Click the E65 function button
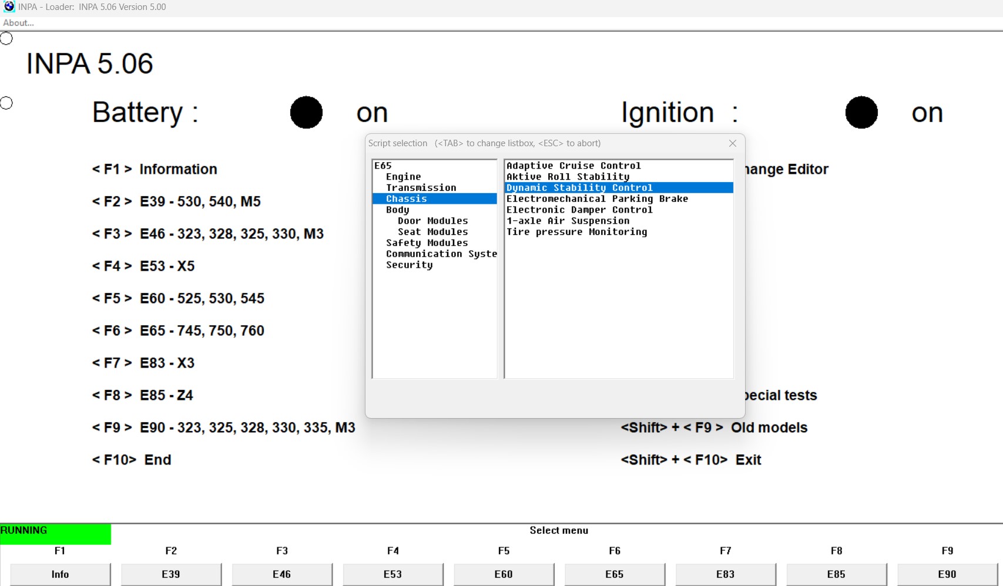 click(615, 574)
